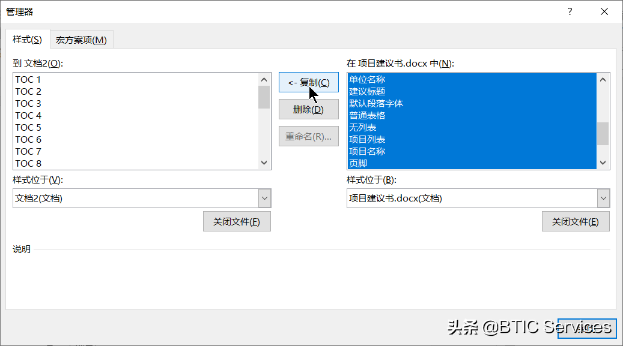Switch to the 样式(S) tab
Viewport: 623px width, 346px height.
click(x=28, y=40)
